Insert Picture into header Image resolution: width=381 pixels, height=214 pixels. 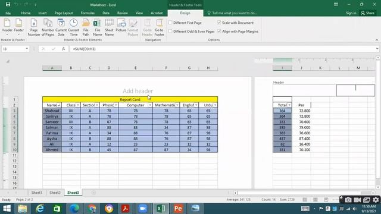[121, 25]
